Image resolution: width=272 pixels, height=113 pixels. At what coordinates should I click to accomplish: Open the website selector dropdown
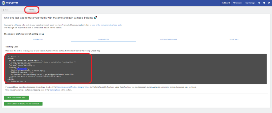[31, 10]
